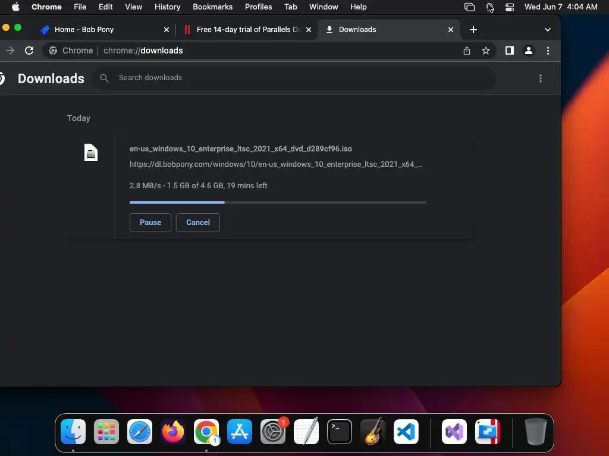
Task: Open the Apple menu
Action: pos(15,7)
